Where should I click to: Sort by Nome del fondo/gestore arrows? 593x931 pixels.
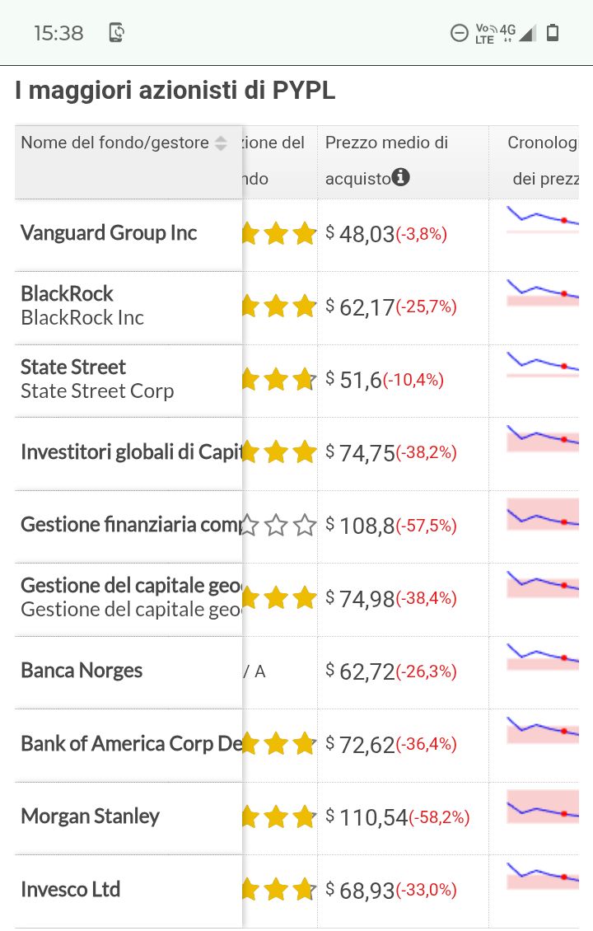[221, 143]
